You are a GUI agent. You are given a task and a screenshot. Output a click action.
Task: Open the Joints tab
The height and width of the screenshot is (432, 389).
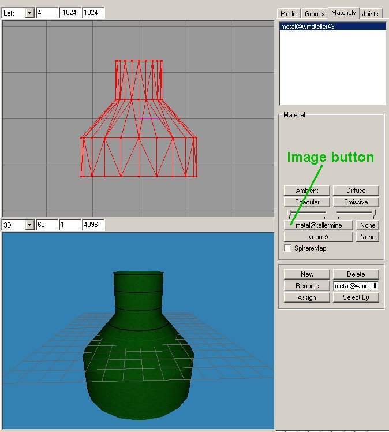click(x=370, y=13)
